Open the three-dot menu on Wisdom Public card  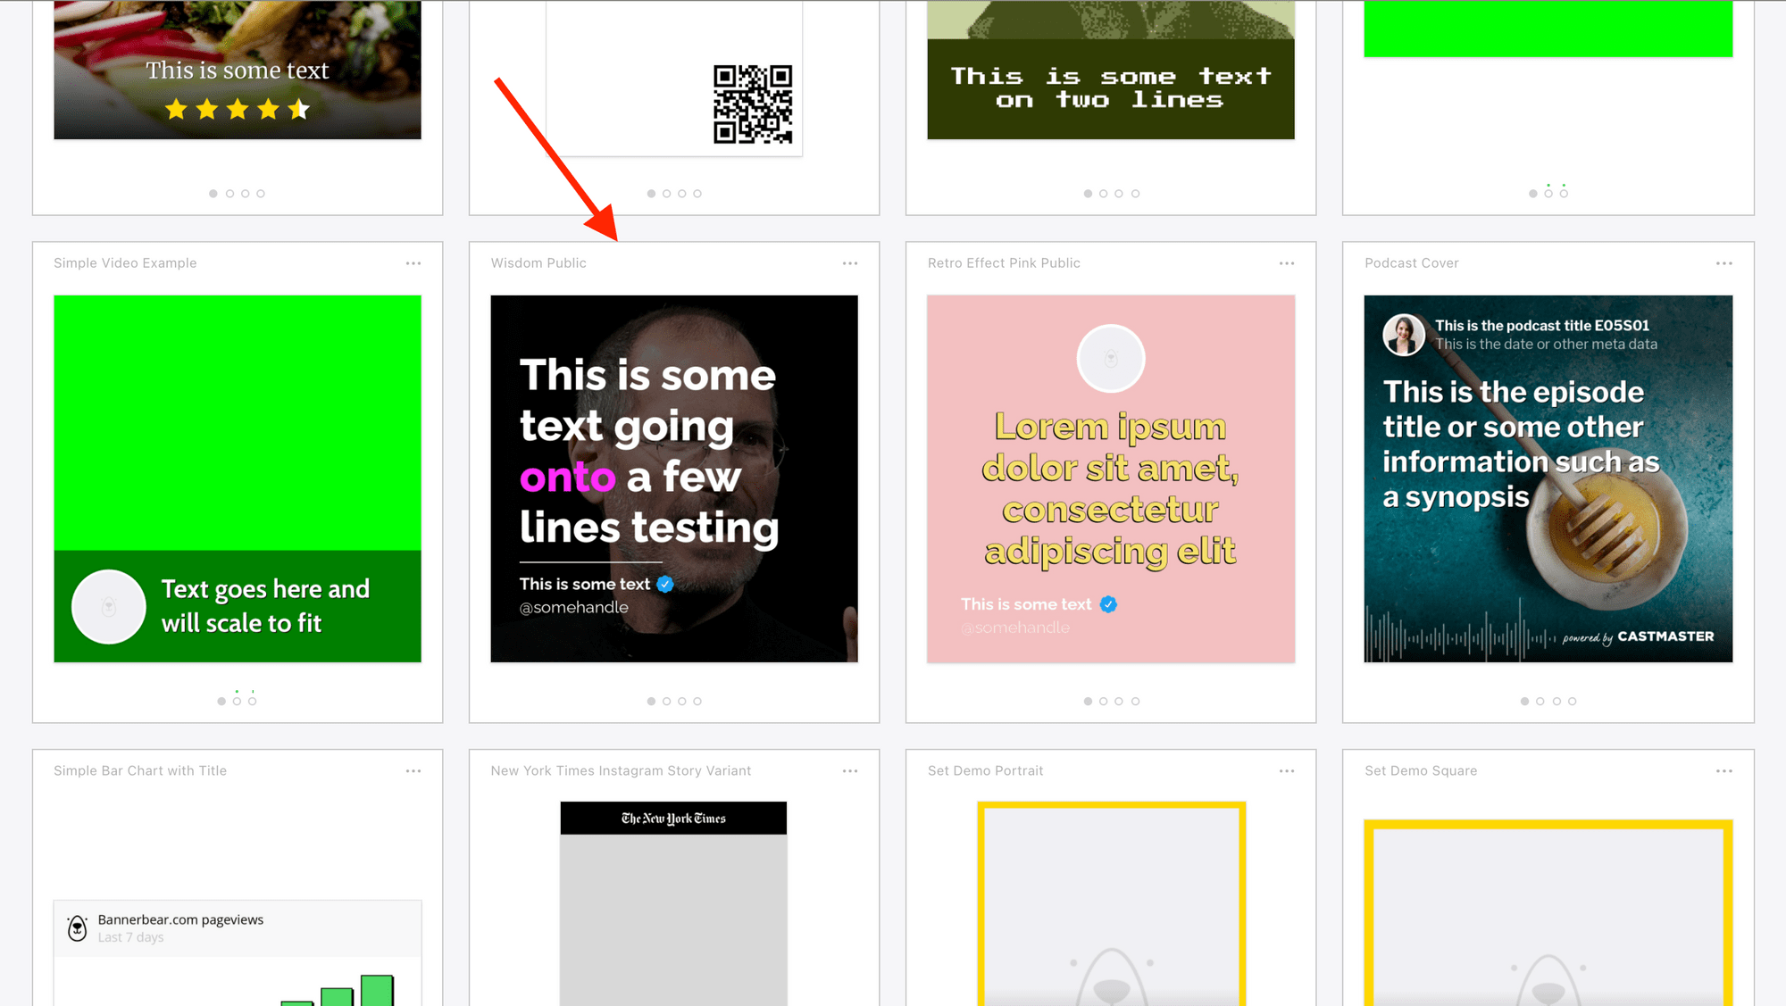coord(849,263)
